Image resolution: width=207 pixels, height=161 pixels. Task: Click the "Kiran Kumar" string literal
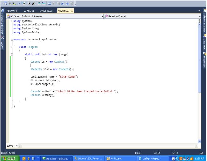68,77
